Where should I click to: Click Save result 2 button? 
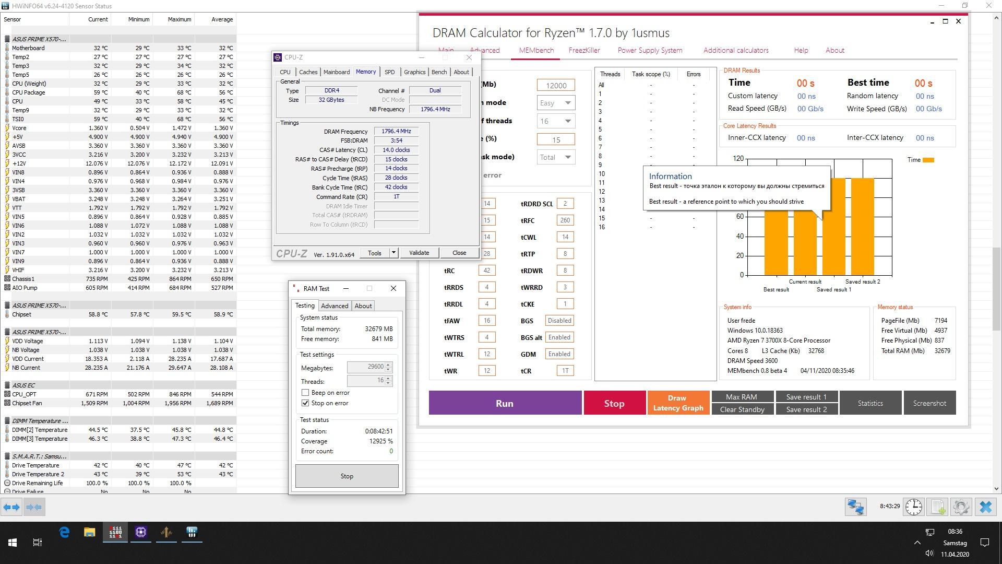tap(806, 409)
